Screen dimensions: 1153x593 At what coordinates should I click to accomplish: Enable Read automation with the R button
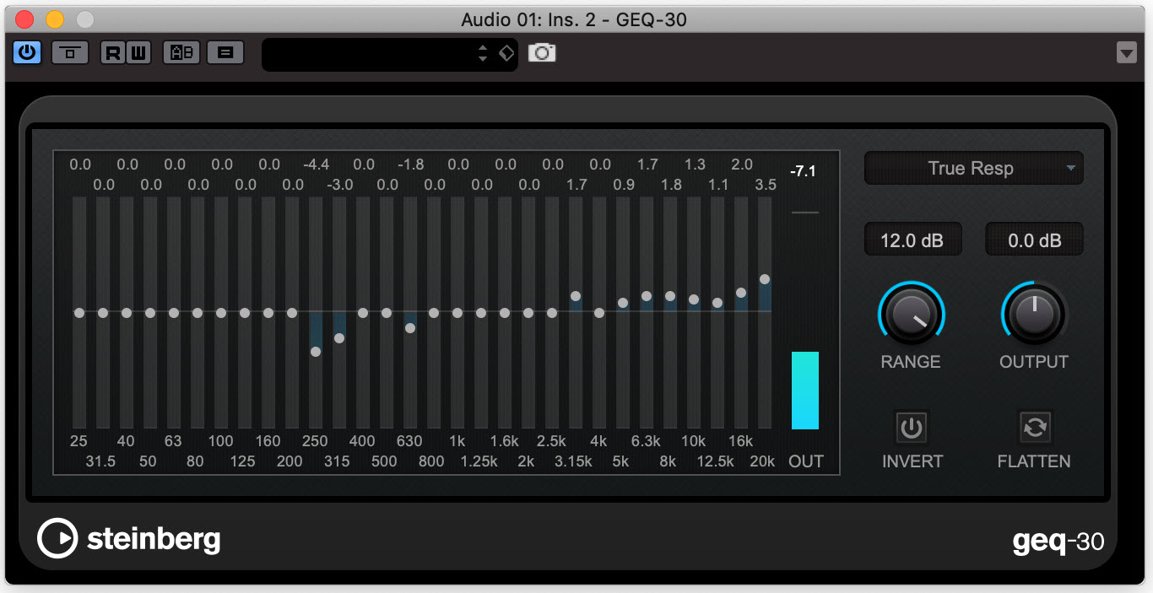(x=112, y=53)
